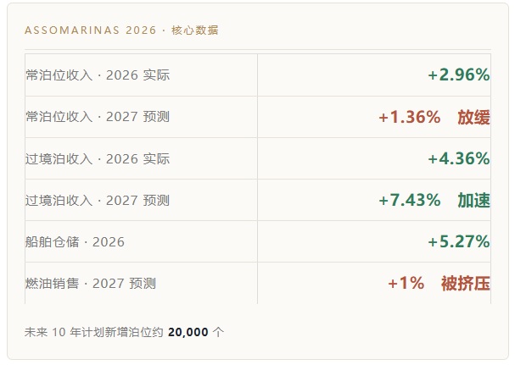Select the 船舶仓储 · 2026 row label
Viewport: 515px width, 365px height.
75,242
